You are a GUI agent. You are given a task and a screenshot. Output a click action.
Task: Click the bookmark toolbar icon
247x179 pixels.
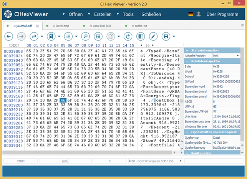(51, 36)
